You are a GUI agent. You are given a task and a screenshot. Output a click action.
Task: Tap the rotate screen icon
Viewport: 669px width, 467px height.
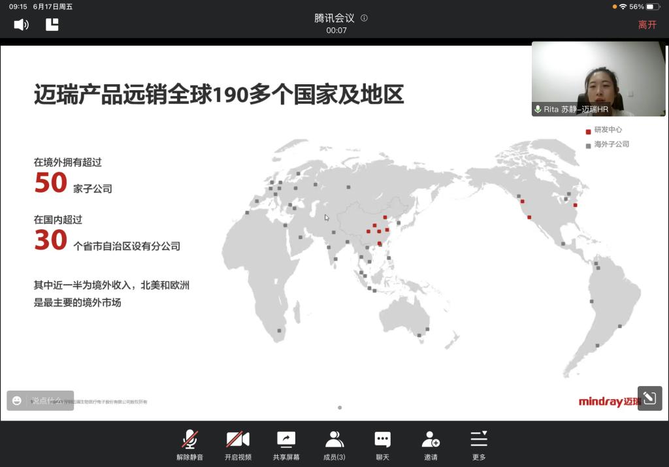650,398
